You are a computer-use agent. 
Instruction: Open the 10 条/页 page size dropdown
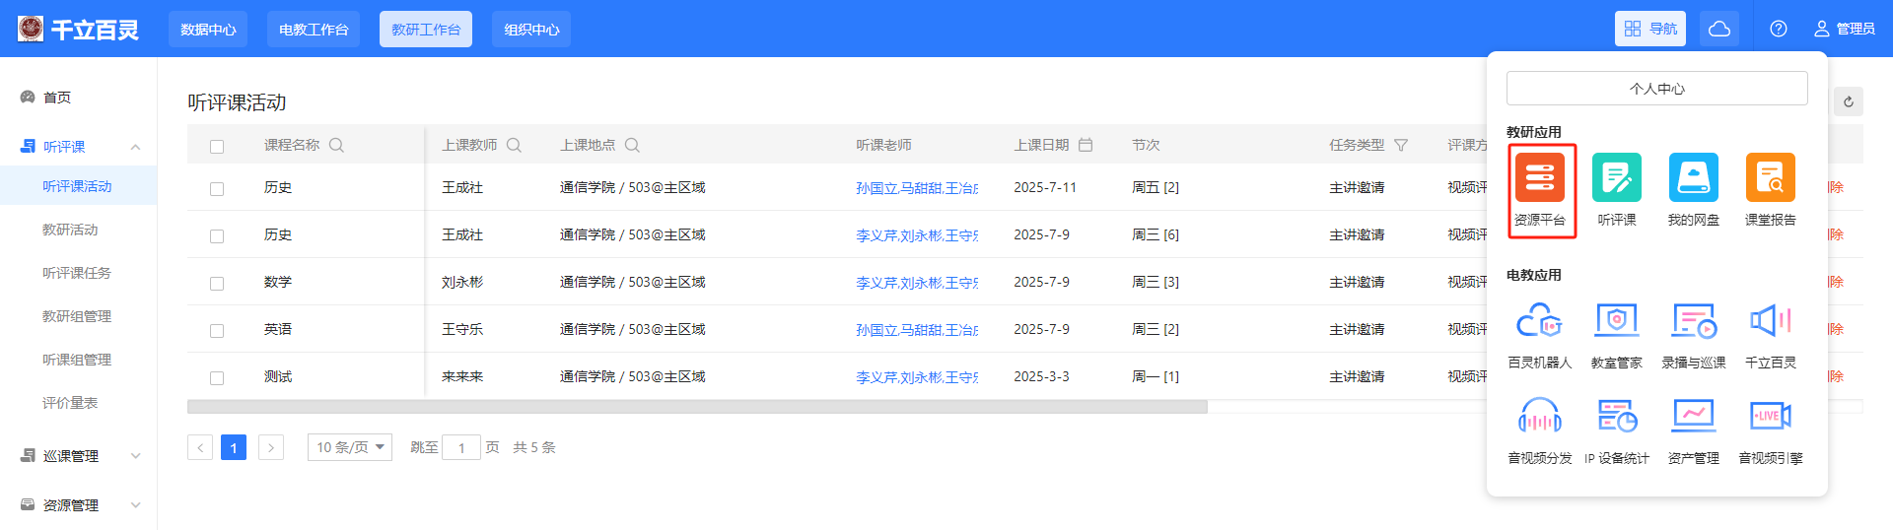[349, 447]
